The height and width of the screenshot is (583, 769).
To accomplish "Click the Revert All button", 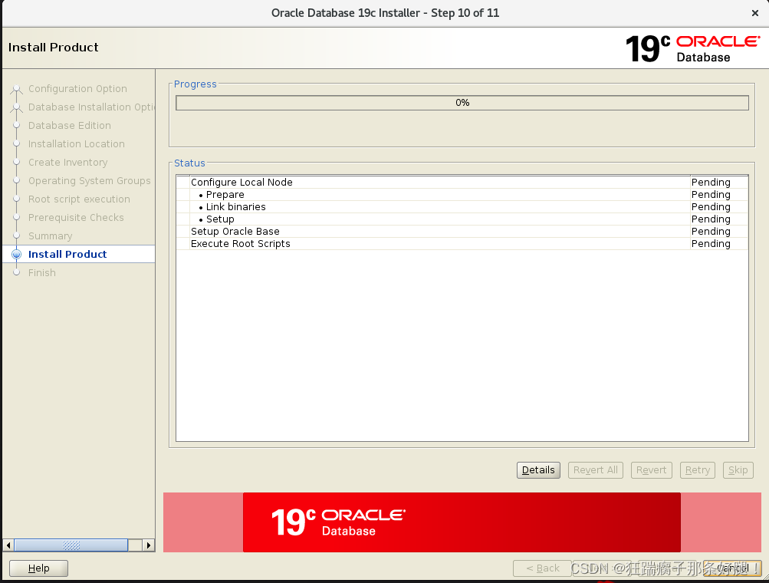I will (x=595, y=469).
